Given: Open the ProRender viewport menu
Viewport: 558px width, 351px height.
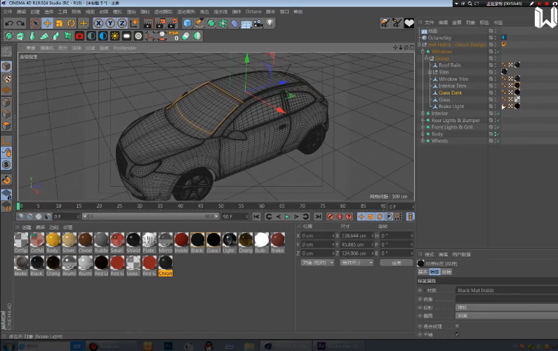Looking at the screenshot, I should coord(125,48).
